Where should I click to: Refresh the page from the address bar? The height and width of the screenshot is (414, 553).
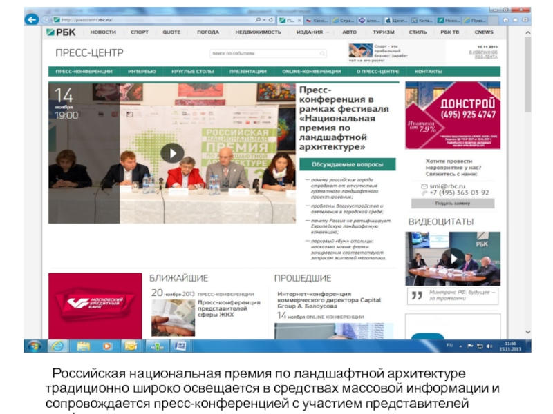271,20
